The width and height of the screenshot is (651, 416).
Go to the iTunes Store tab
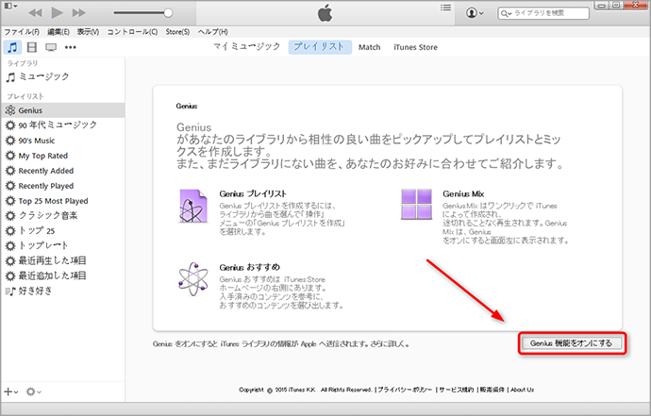[415, 47]
